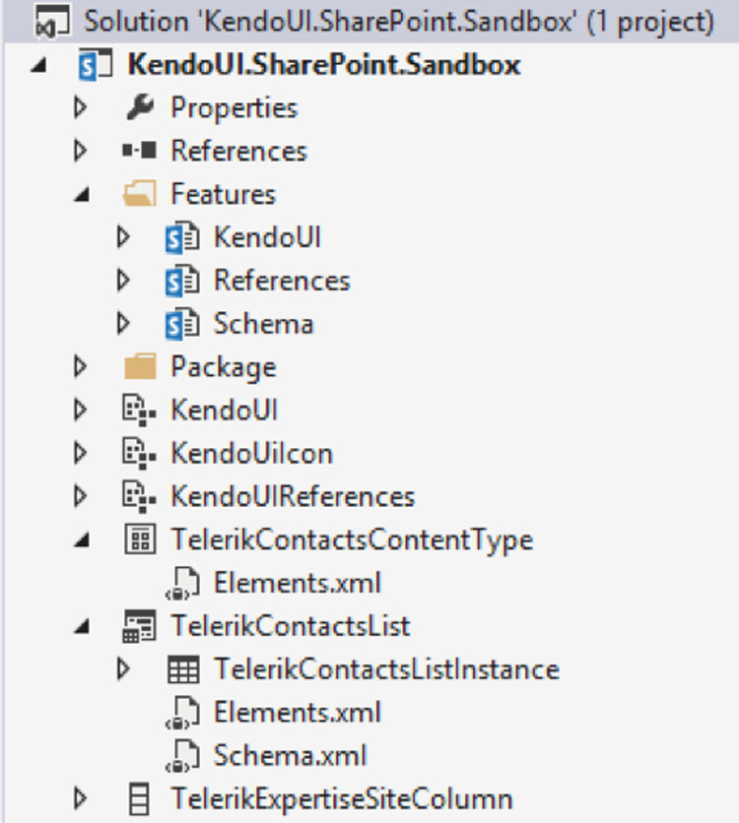The image size is (739, 823).
Task: Click the TelerikContactsContentType content type icon
Action: [x=140, y=539]
